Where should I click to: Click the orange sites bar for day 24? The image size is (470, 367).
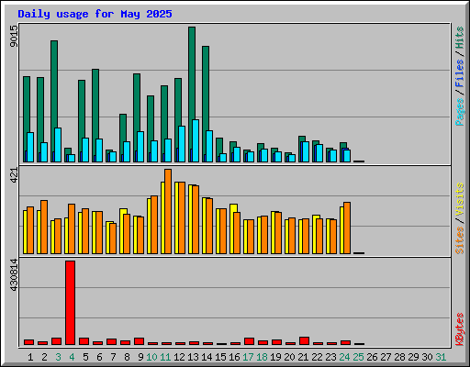click(x=347, y=228)
